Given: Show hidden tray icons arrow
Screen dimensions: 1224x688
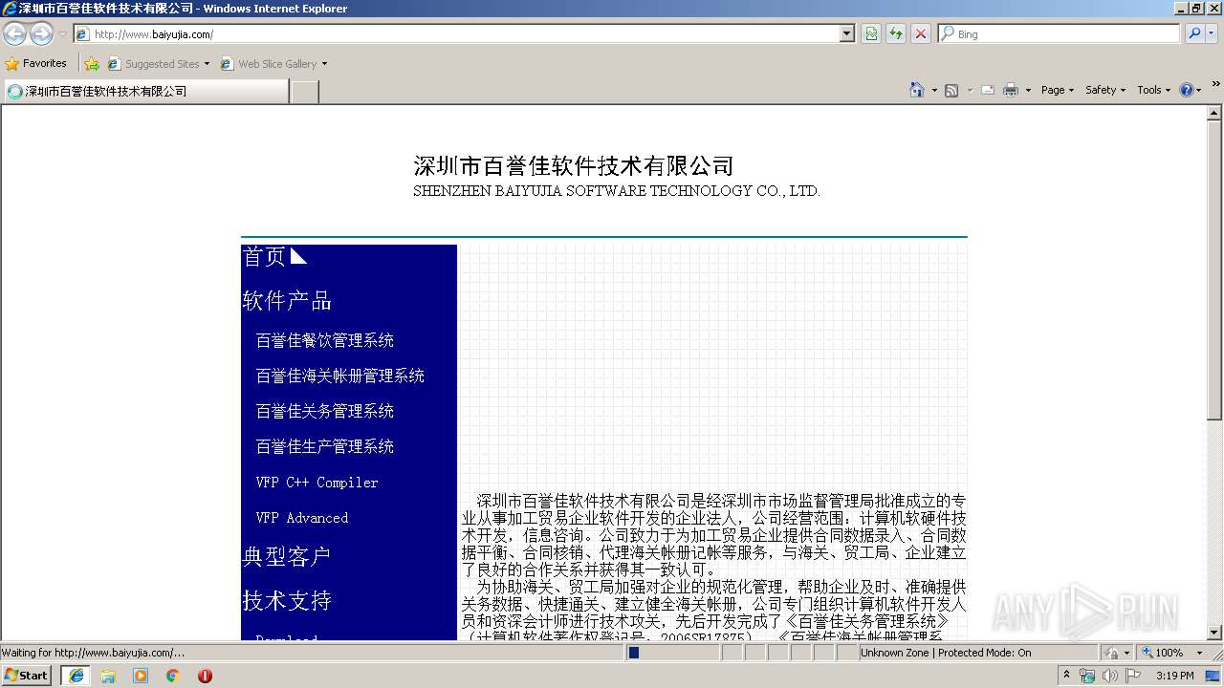Looking at the screenshot, I should pos(1067,676).
